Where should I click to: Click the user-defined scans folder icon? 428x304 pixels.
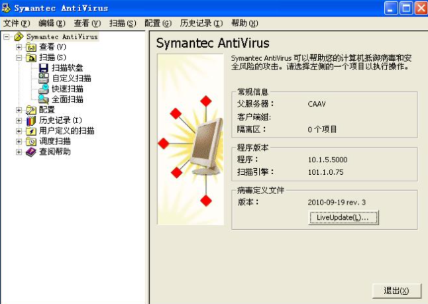click(31, 131)
